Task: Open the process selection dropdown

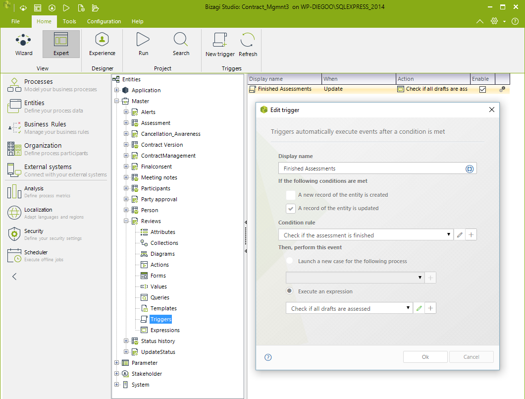Action: (355, 278)
